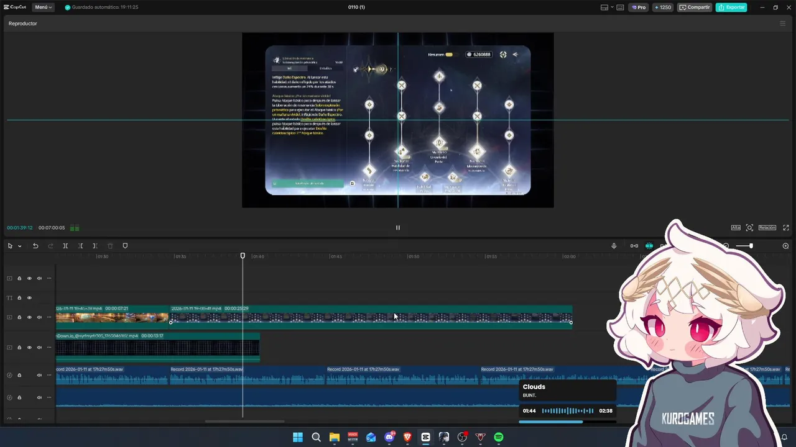The image size is (796, 447).
Task: Open the layout selector icon
Action: 604,7
